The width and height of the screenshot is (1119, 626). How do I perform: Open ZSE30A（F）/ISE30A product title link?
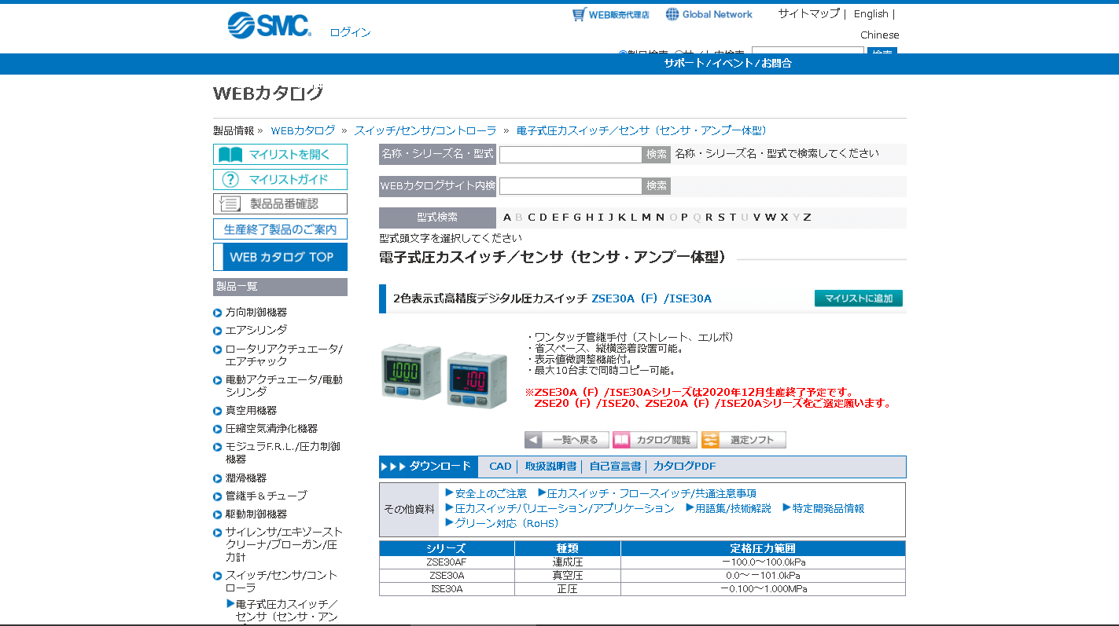[x=651, y=298]
